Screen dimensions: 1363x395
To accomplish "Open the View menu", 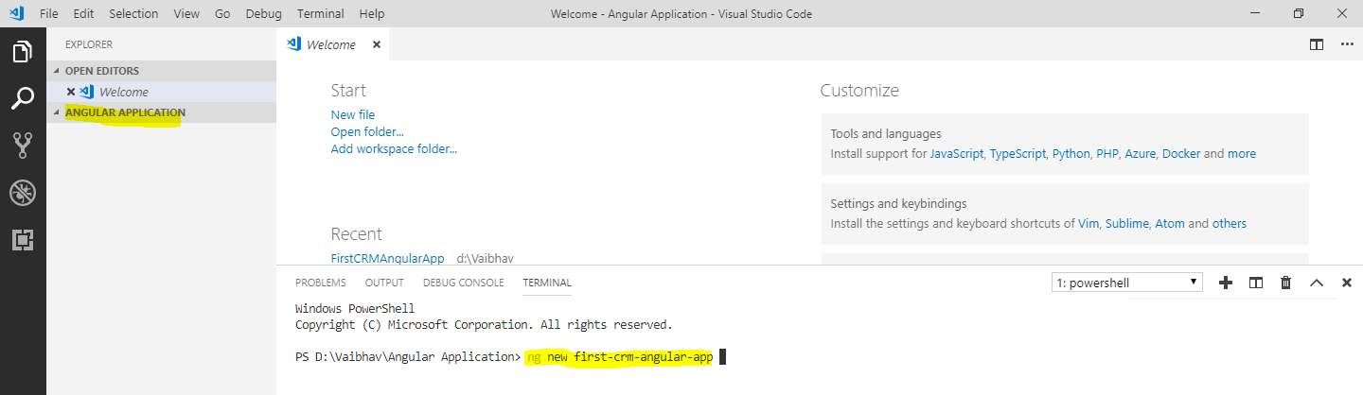I will coord(186,14).
